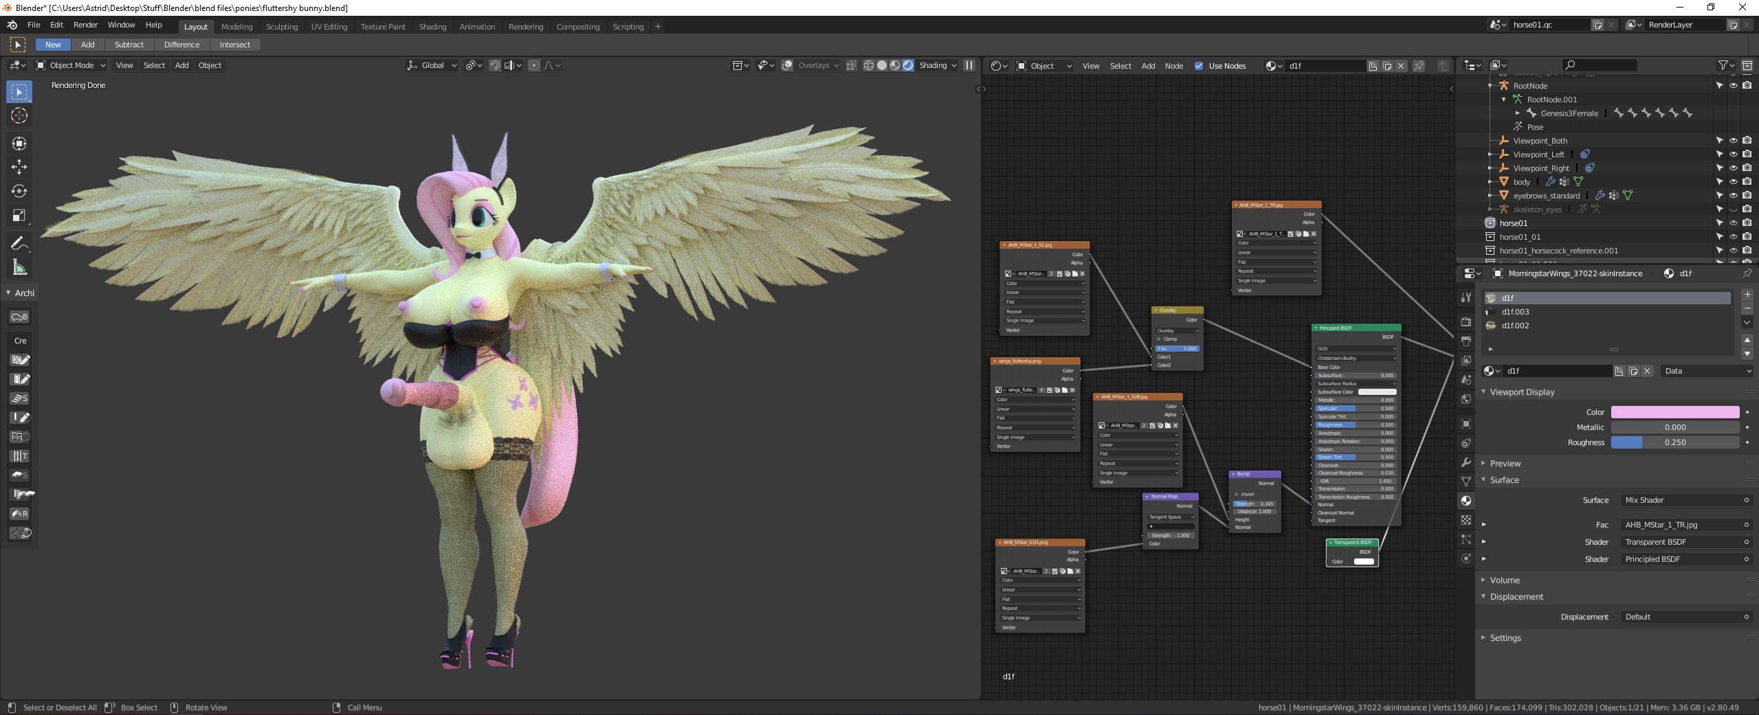Open the Global transform orientation dropdown
Screen dimensions: 1759x715
pyautogui.click(x=432, y=65)
